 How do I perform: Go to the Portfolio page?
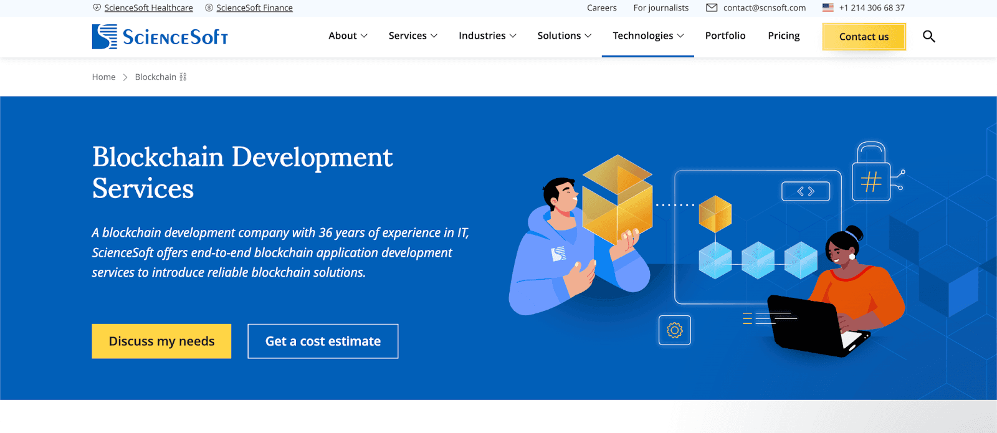tap(725, 36)
